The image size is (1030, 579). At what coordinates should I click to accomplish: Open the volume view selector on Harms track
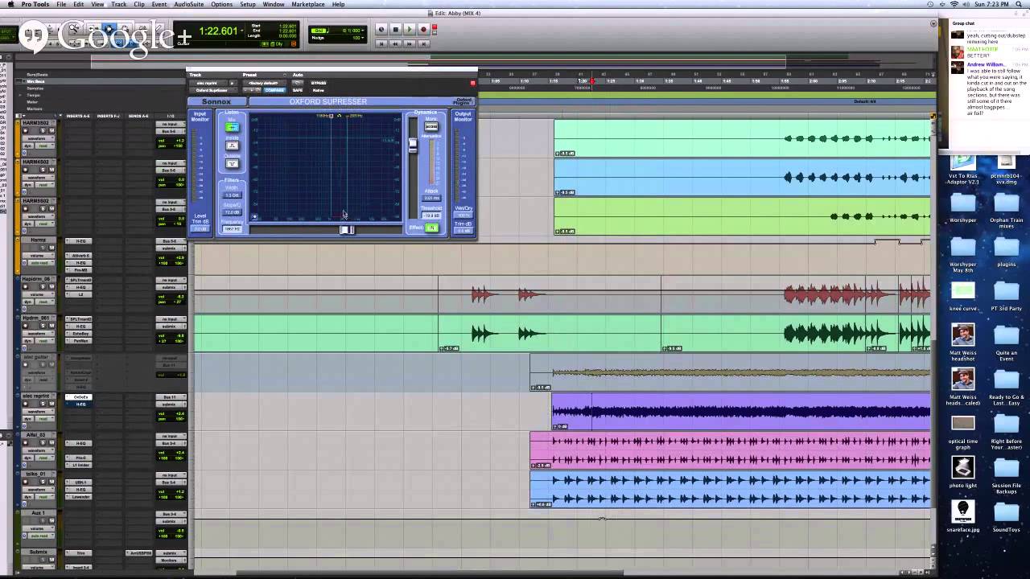pyautogui.click(x=39, y=256)
